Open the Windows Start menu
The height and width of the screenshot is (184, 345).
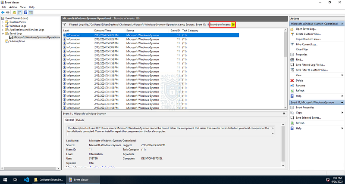(x=5, y=180)
